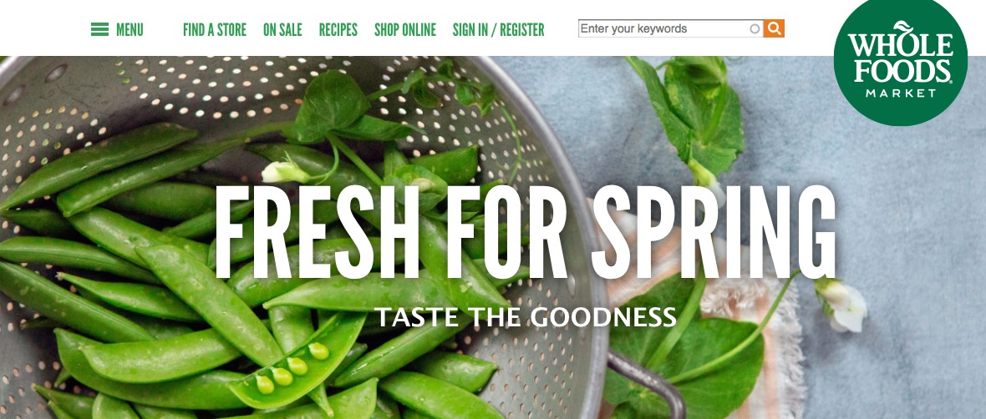Open the Find a Store page
Screen dimensions: 986x419
215,29
